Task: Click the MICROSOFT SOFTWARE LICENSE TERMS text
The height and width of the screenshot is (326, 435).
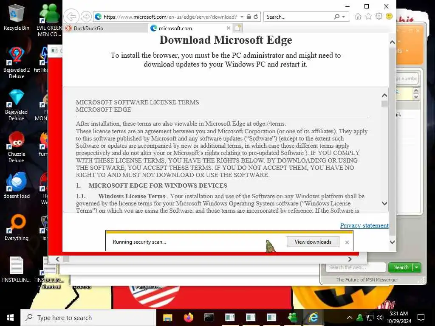Action: point(137,102)
